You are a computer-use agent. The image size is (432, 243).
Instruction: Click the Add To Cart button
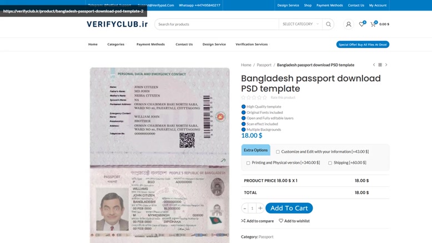289,208
